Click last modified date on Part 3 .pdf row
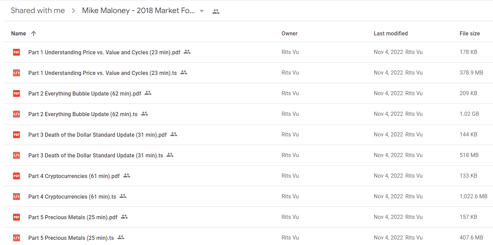 point(388,135)
